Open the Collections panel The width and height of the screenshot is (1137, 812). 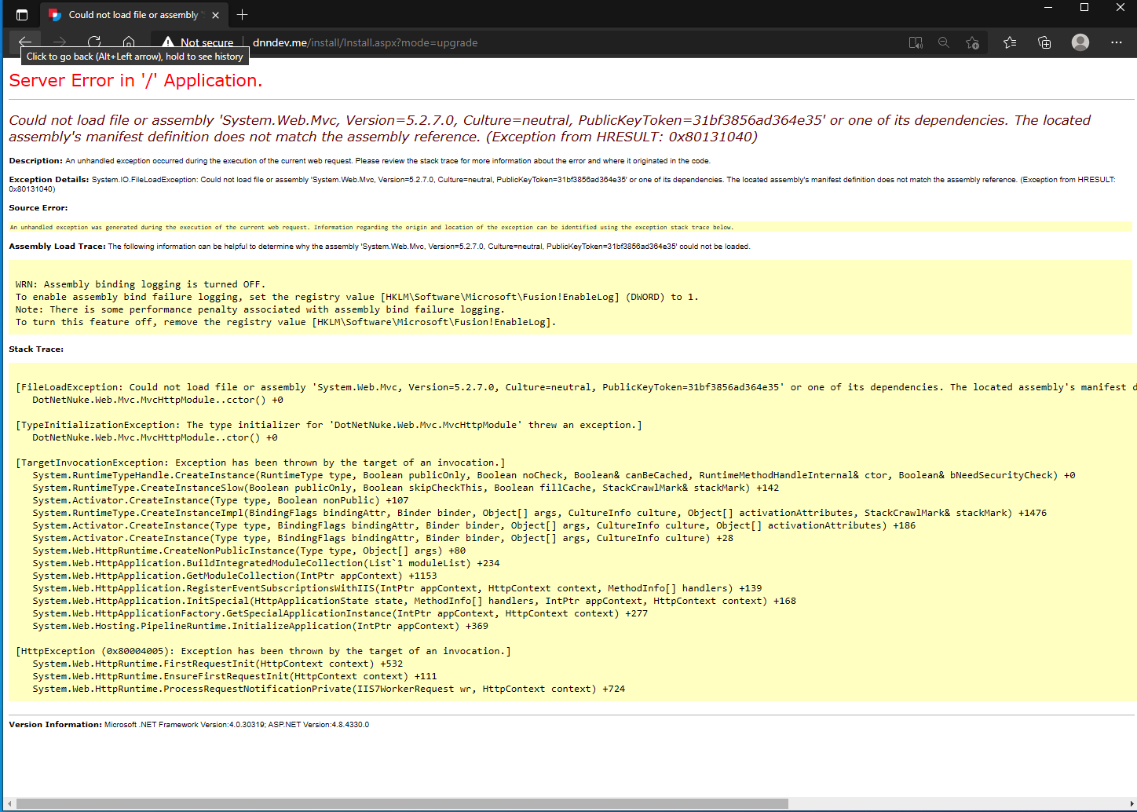point(1044,42)
